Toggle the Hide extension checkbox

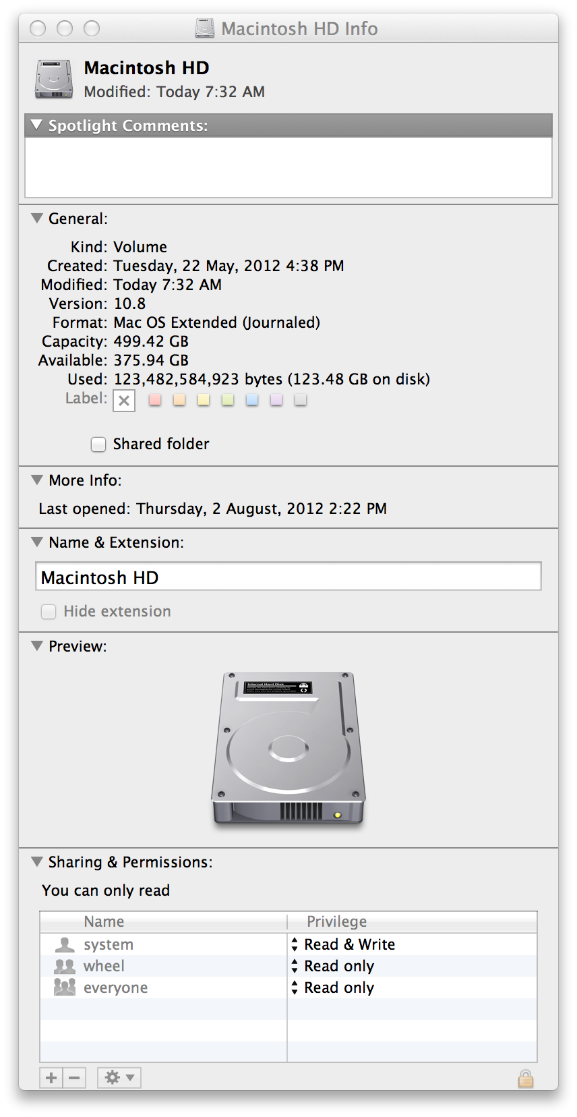49,611
